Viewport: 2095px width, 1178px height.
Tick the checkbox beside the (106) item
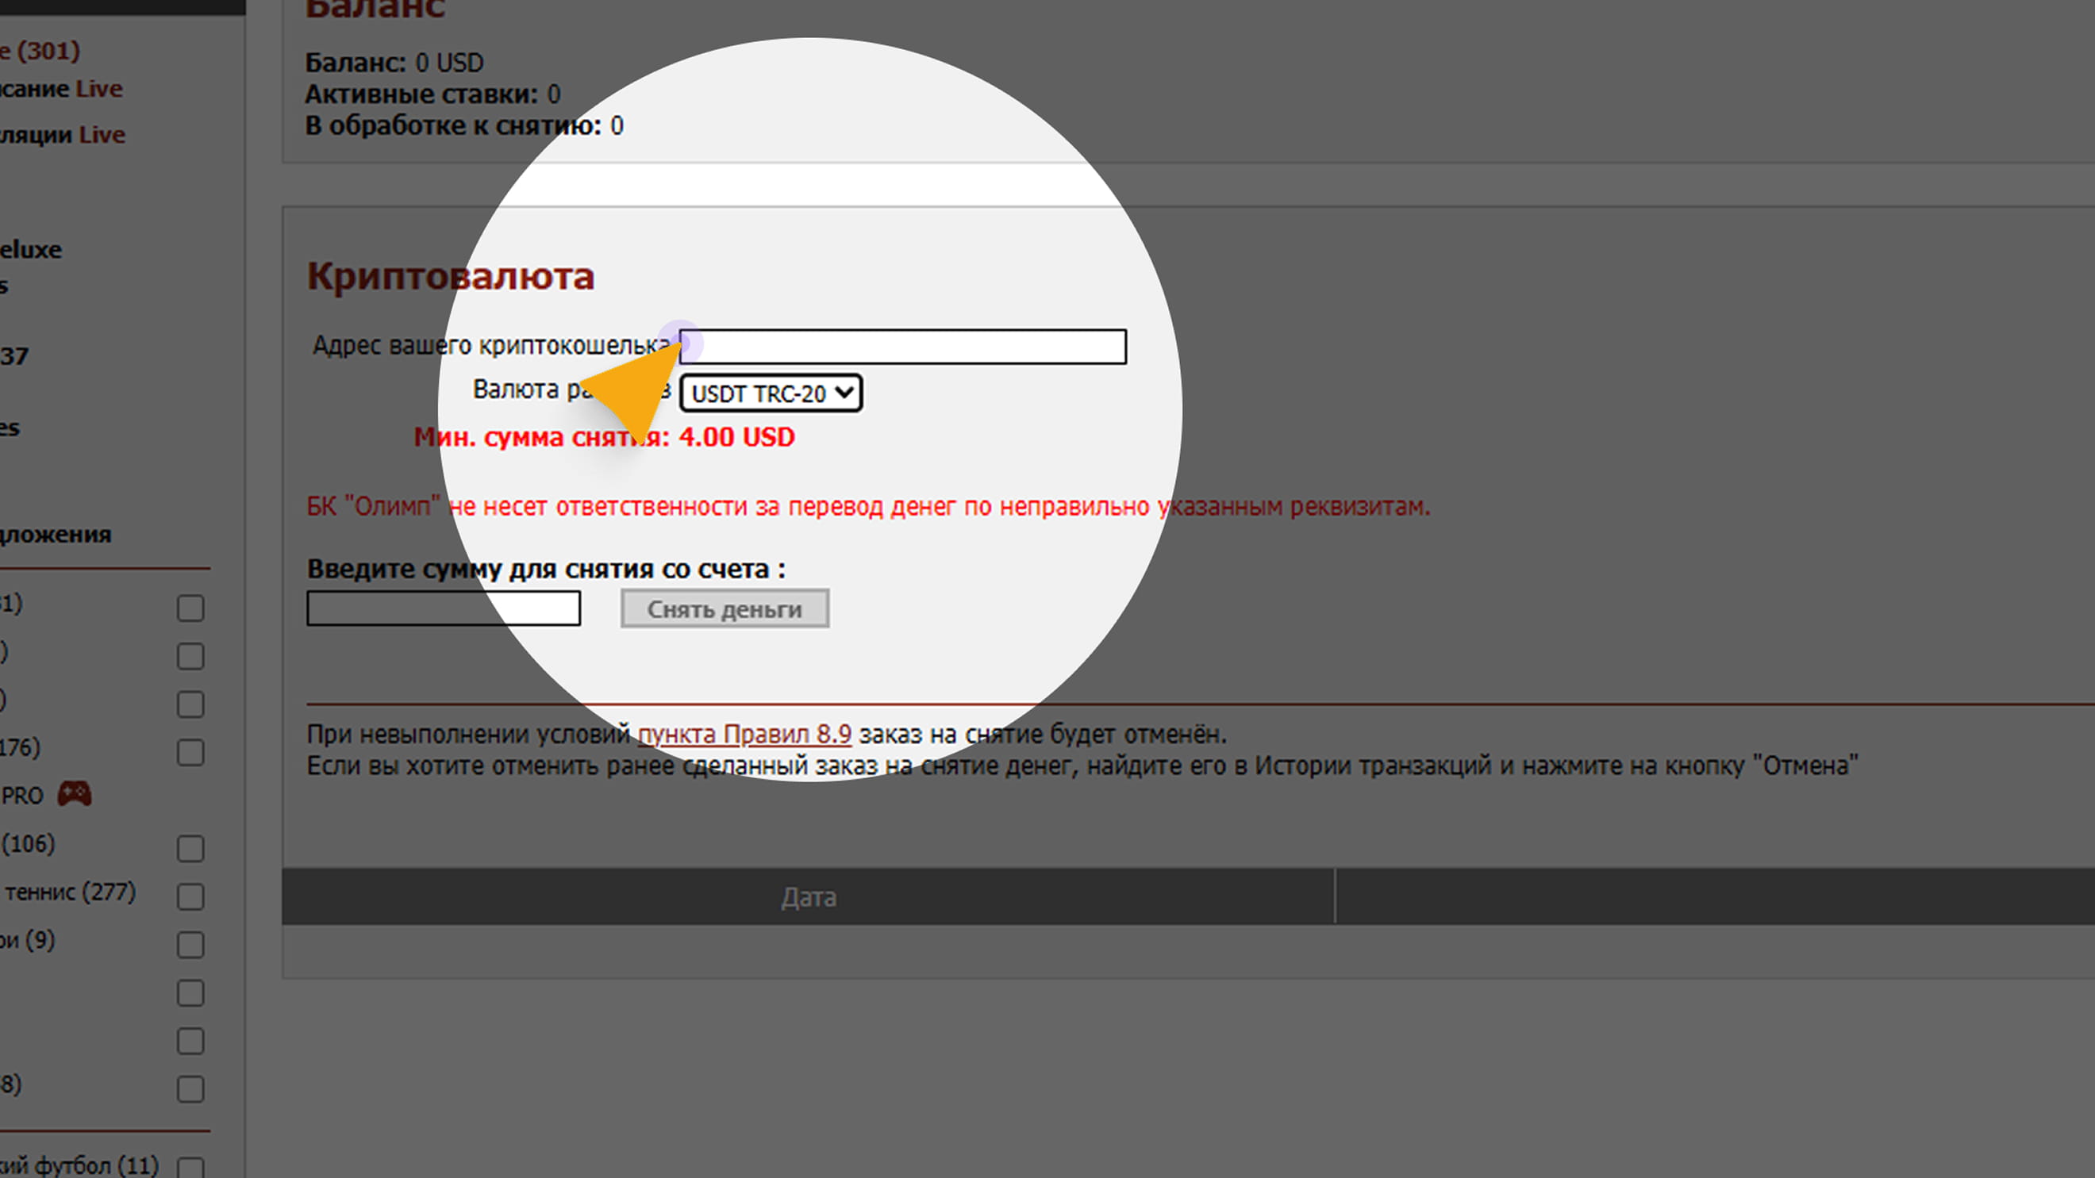(x=190, y=849)
